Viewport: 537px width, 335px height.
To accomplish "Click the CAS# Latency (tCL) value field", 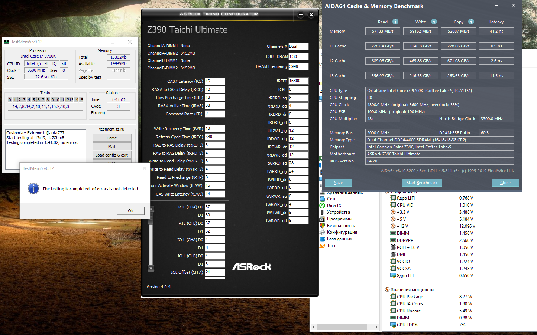I will [x=215, y=81].
